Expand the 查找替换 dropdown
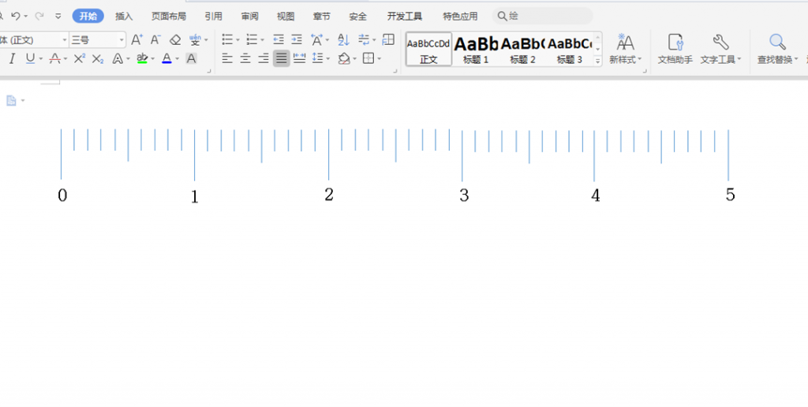The height and width of the screenshot is (407, 808). (x=796, y=59)
